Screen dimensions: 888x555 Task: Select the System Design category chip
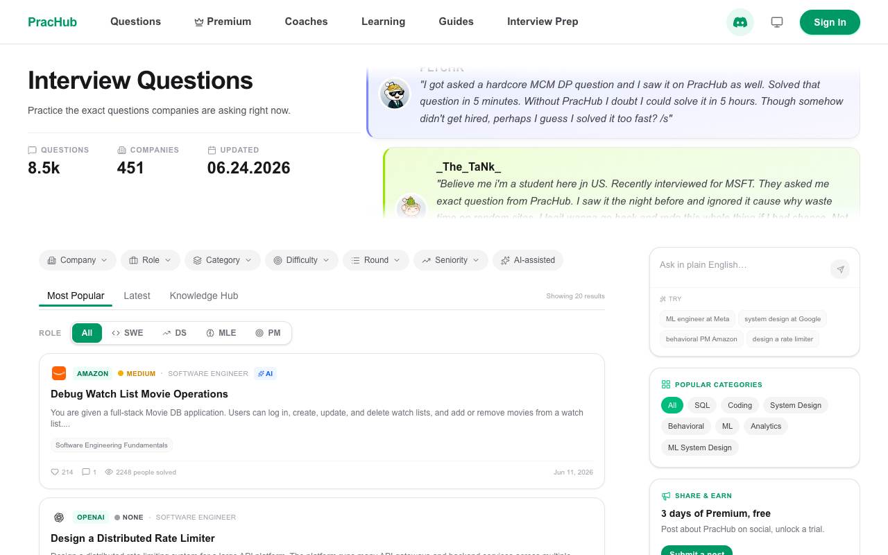coord(796,405)
